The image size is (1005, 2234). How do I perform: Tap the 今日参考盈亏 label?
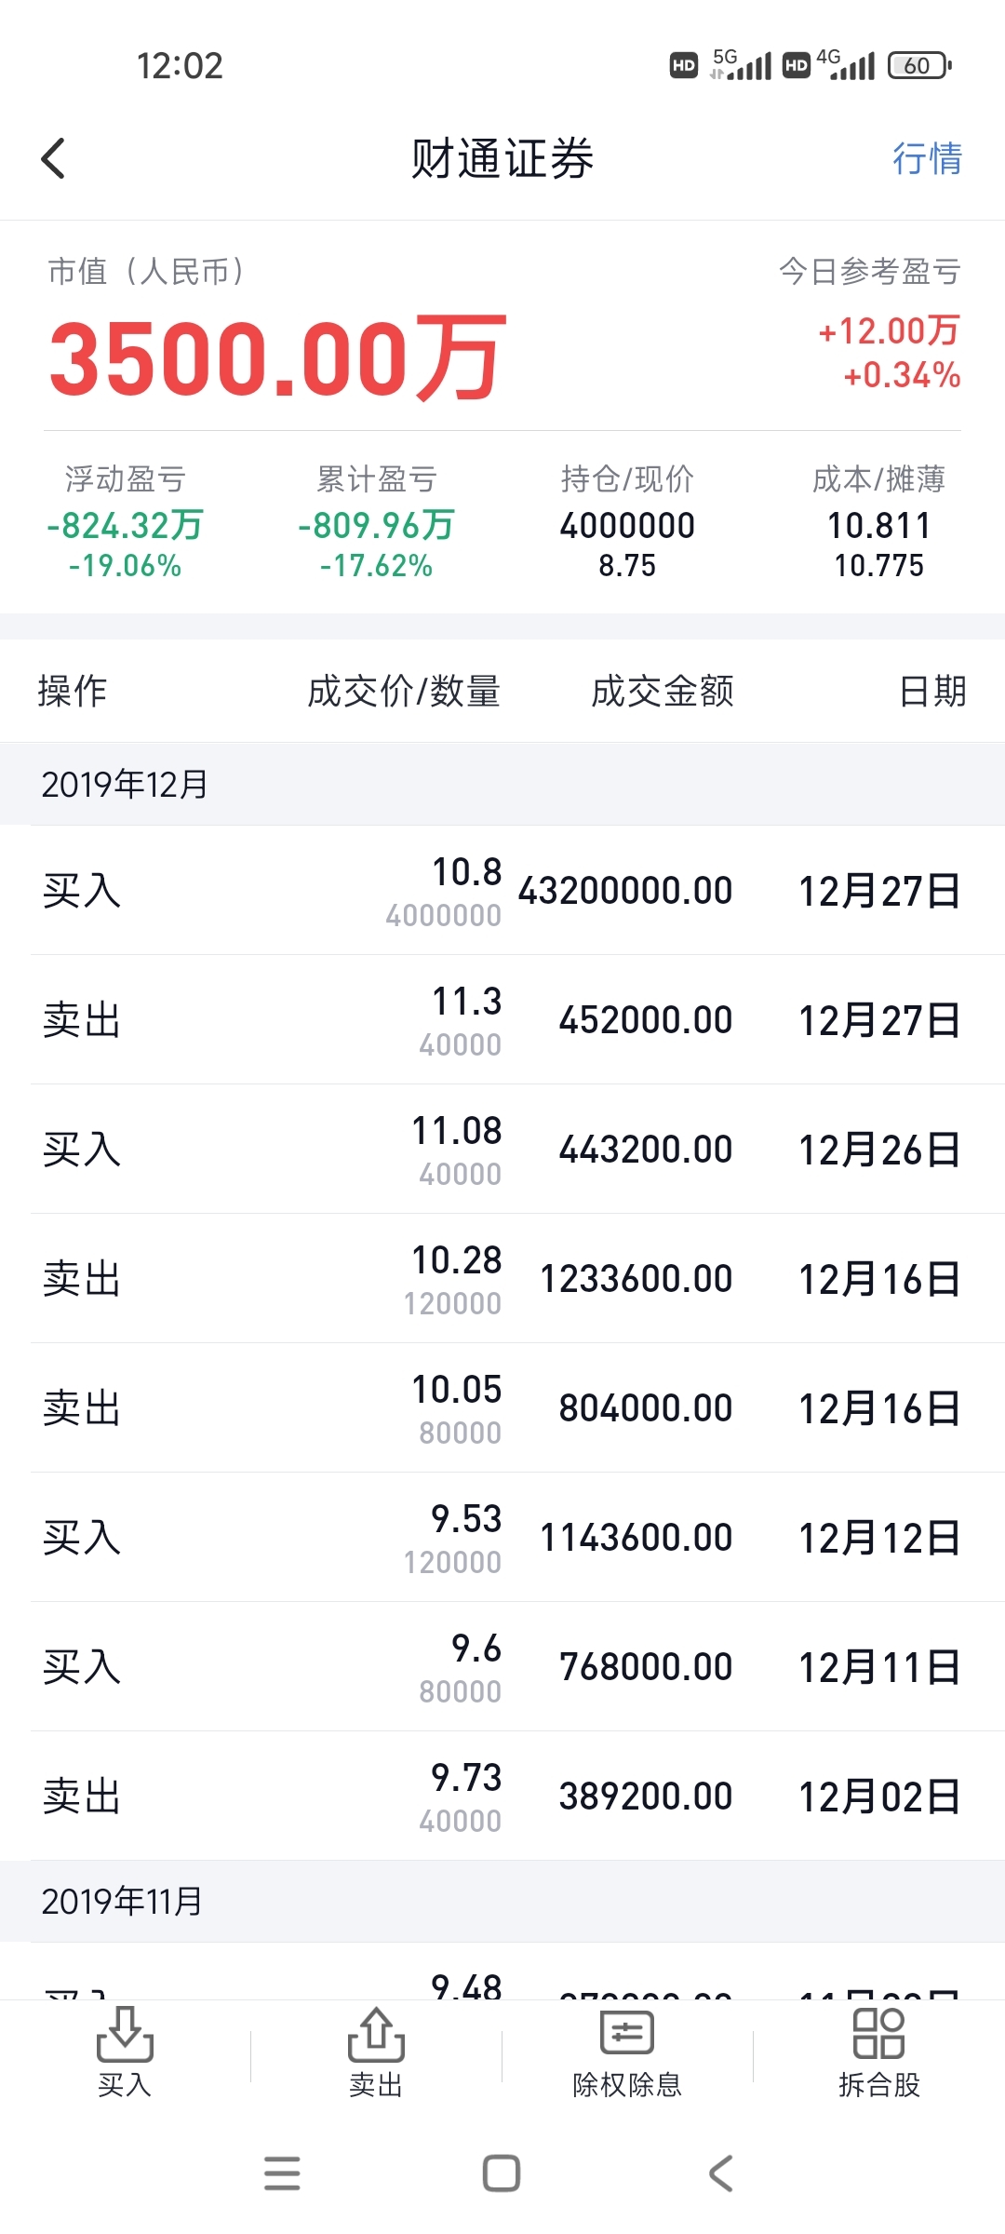[x=870, y=271]
